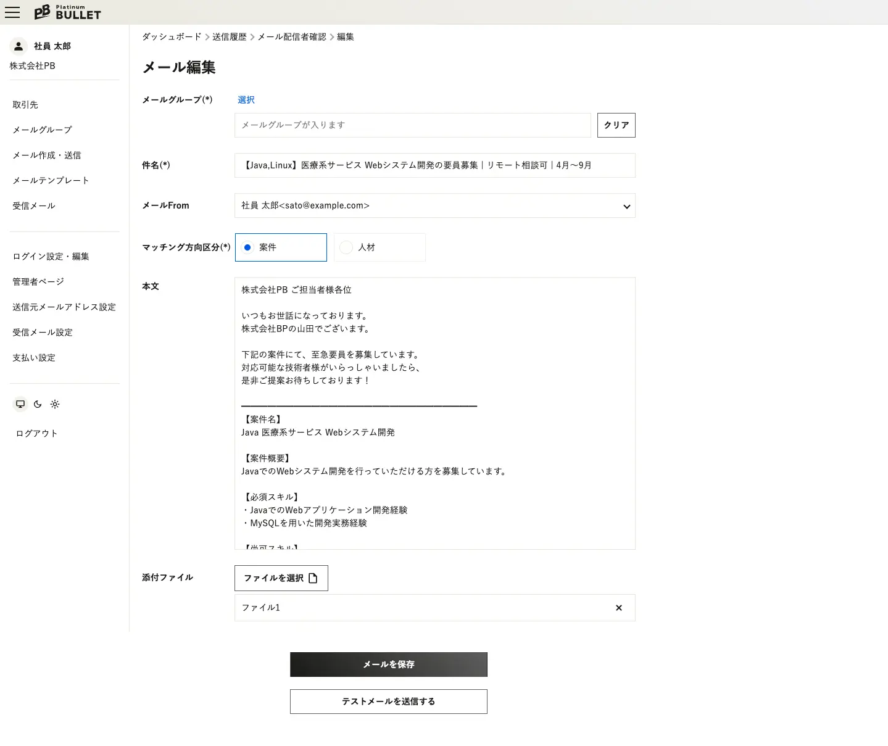This screenshot has width=888, height=746.
Task: Go to 受信メール in the sidebar
Action: click(x=34, y=205)
